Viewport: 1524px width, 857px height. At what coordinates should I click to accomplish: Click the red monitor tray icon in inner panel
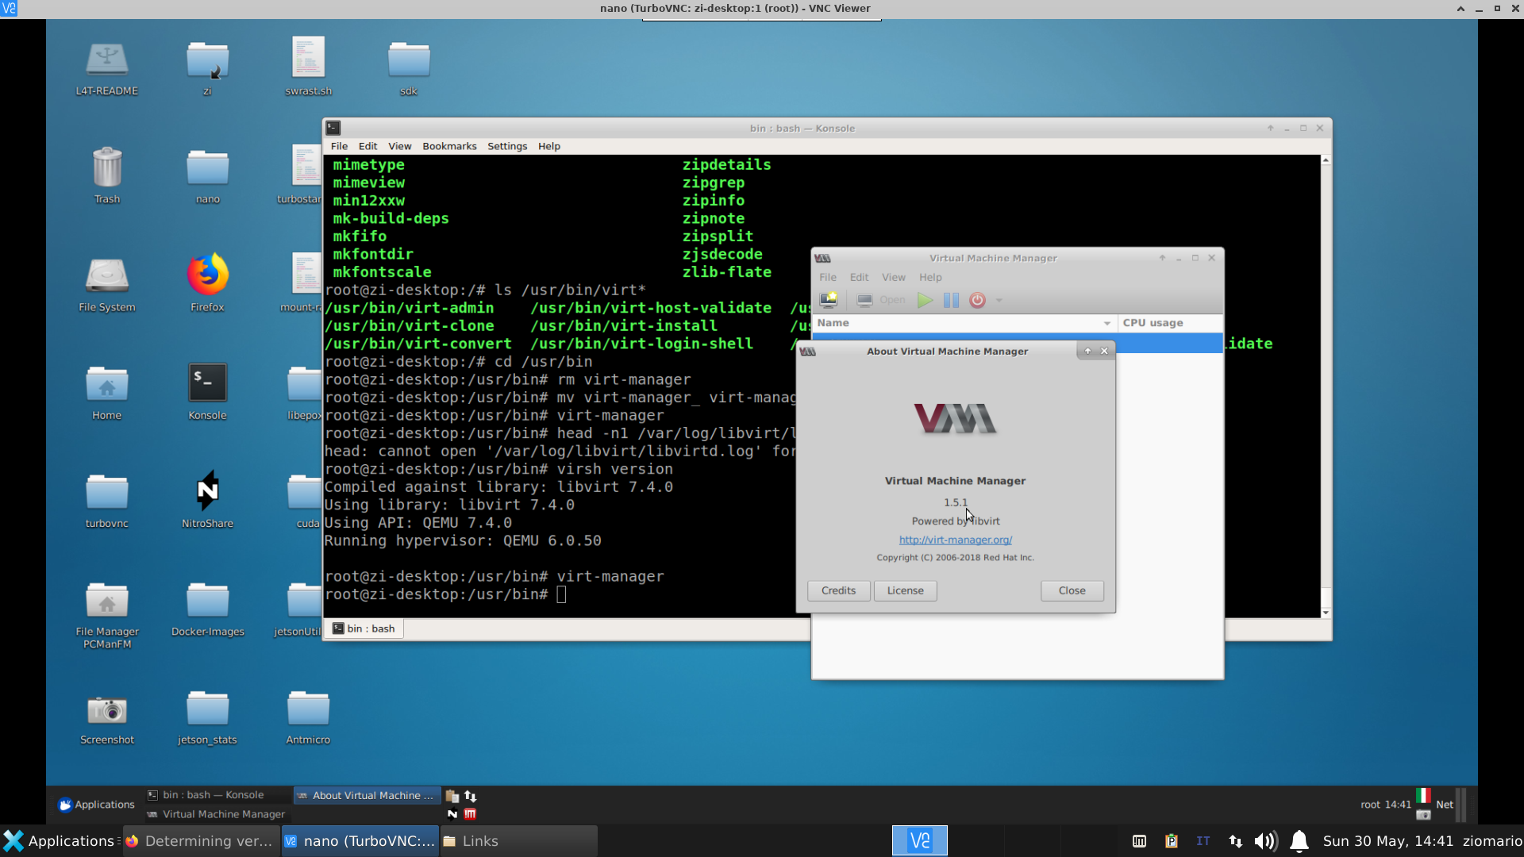[x=471, y=813]
